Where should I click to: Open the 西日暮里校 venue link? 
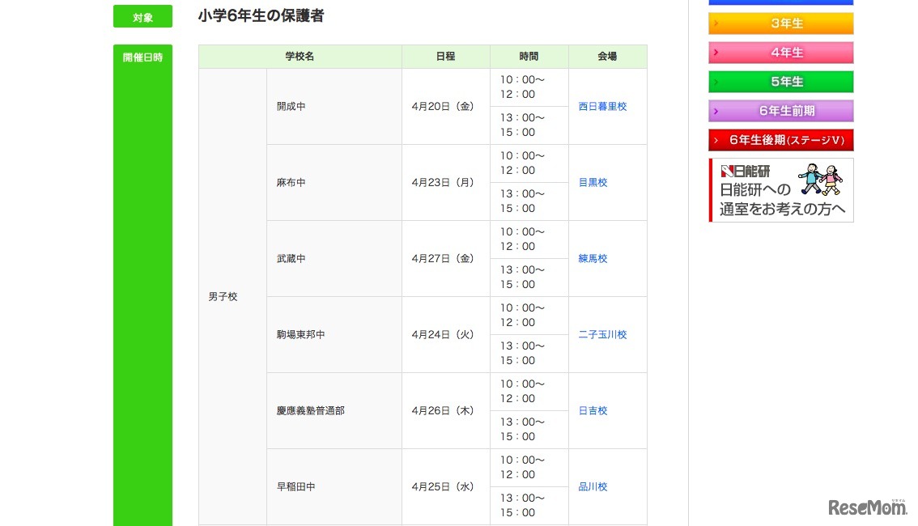click(602, 106)
